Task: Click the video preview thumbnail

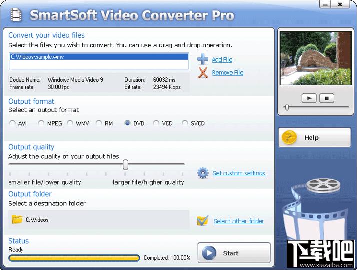Action: (316, 58)
